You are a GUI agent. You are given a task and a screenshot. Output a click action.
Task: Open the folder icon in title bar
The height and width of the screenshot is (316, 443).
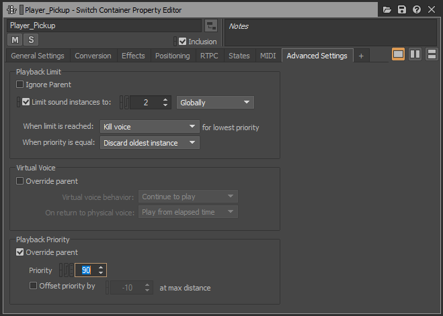387,10
